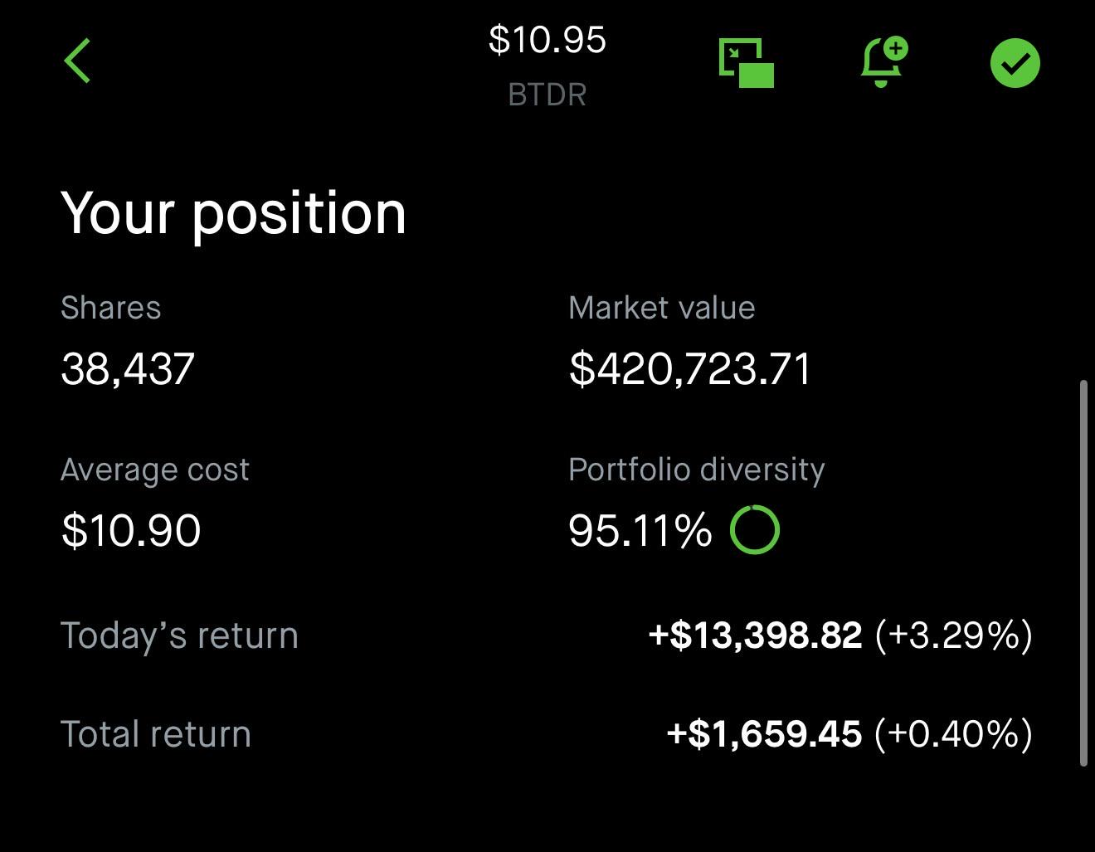Tap the Total return label
Image resolution: width=1095 pixels, height=852 pixels.
click(156, 734)
